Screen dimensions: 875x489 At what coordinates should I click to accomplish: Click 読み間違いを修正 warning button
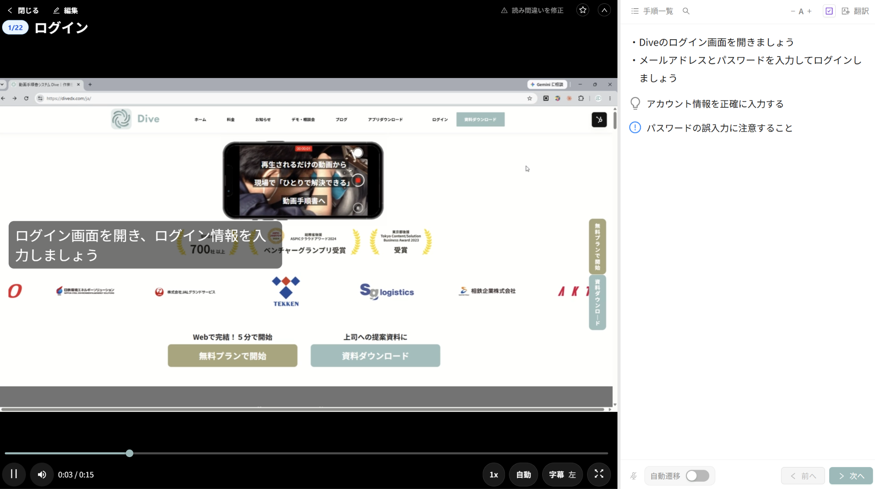[532, 10]
